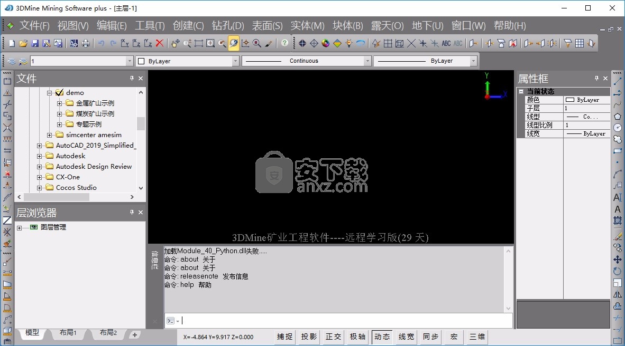625x346 pixels.
Task: Open the 文件(F) menu
Action: click(35, 25)
